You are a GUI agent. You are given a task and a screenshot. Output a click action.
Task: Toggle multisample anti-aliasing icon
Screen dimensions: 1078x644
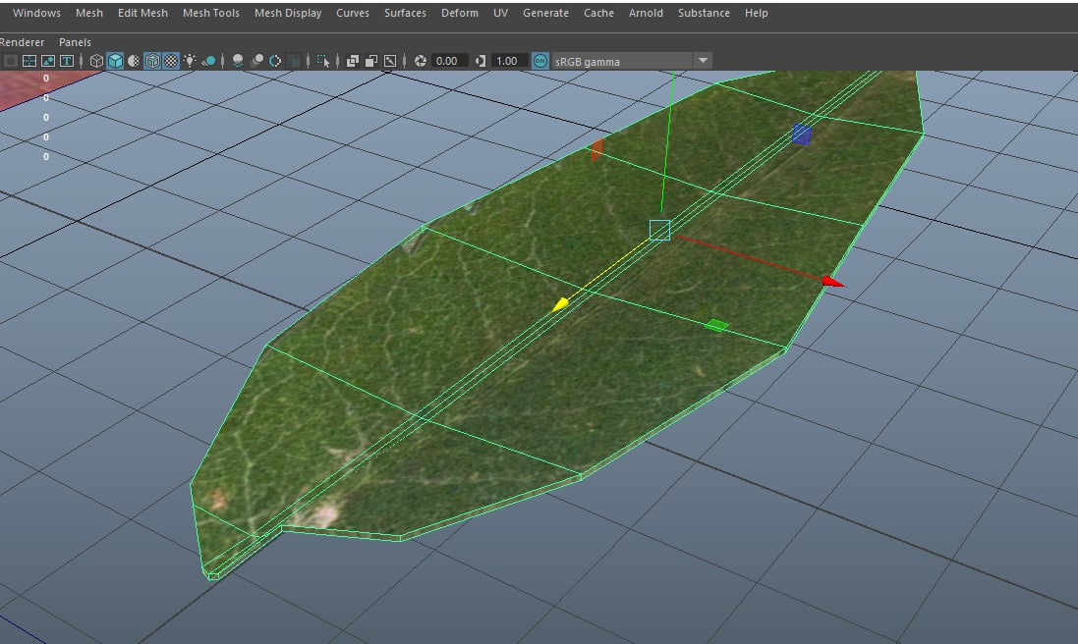(x=275, y=61)
